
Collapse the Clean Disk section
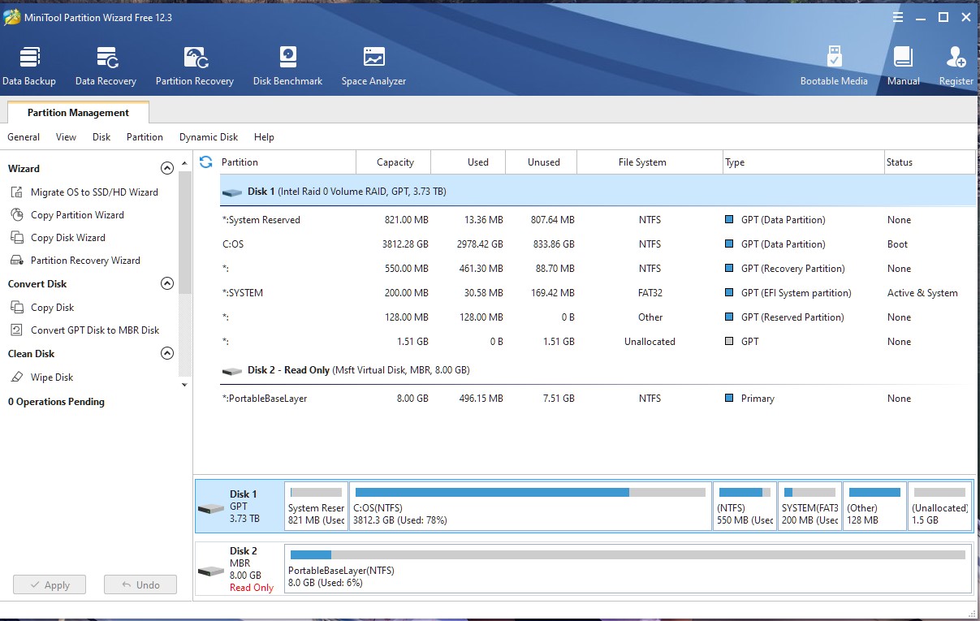pos(167,354)
